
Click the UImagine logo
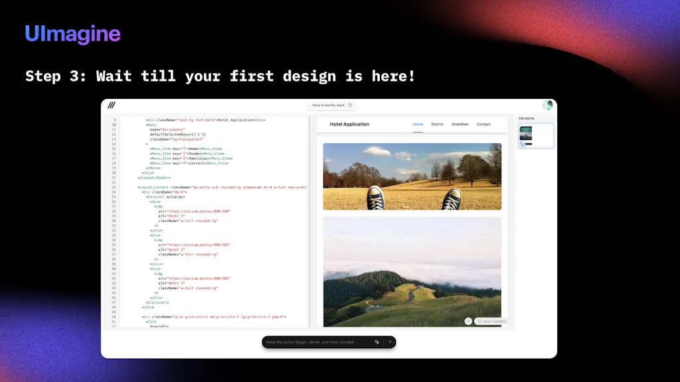[73, 34]
